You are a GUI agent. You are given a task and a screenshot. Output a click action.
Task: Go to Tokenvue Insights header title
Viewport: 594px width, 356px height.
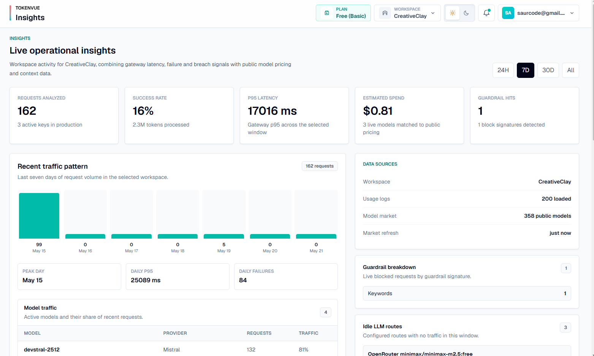30,17
